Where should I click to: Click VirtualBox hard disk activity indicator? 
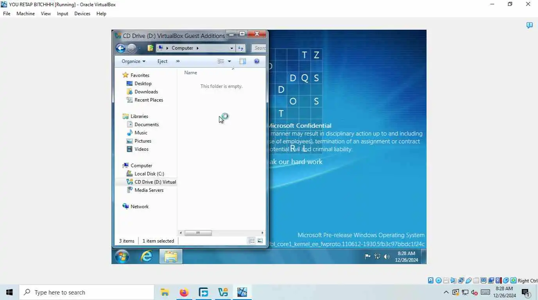430,280
